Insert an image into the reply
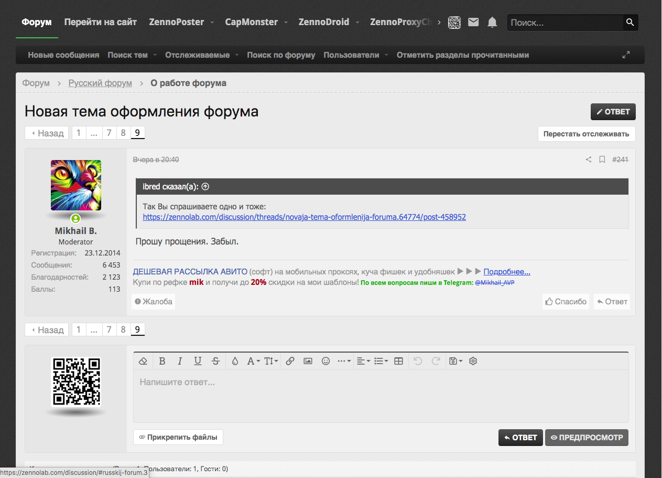 coord(308,361)
